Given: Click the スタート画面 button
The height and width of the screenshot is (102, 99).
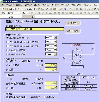Looking at the screenshot, I should click(73, 31).
